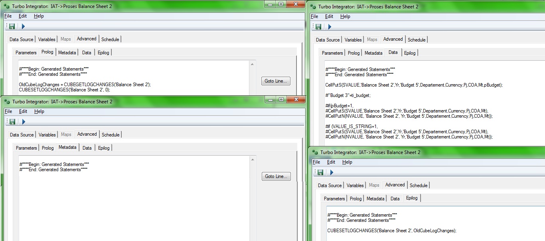Image resolution: width=545 pixels, height=241 pixels.
Task: Click scrollbar up arrow in Metadata editor
Action: coord(252,160)
